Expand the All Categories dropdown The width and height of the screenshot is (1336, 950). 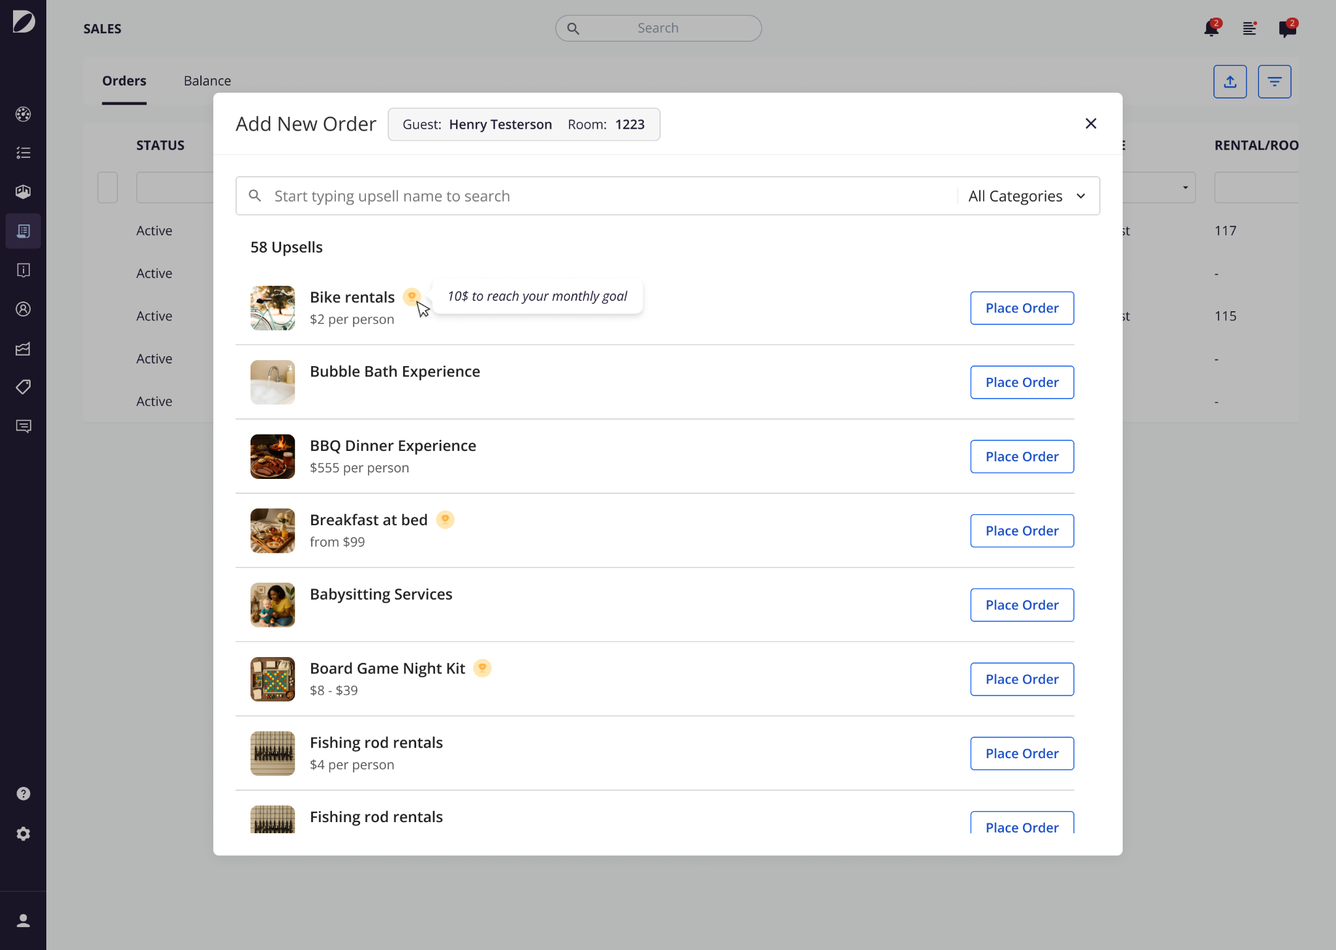[x=1027, y=196]
